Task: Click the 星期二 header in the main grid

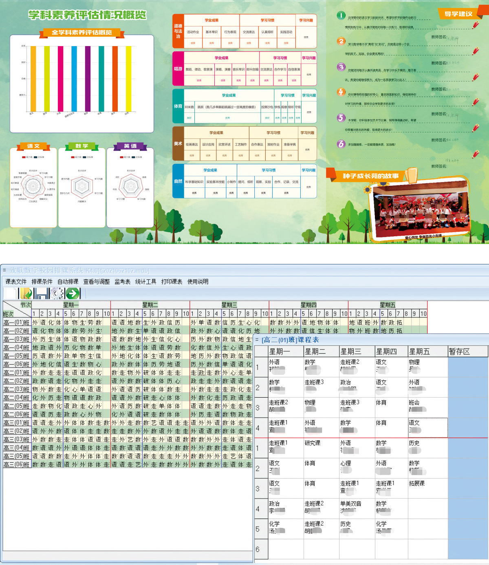Action: (x=150, y=305)
